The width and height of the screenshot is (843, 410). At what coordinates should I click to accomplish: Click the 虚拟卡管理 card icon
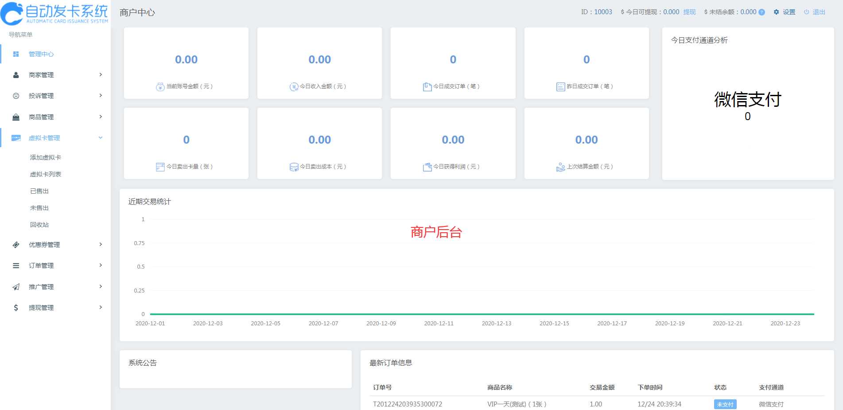16,138
